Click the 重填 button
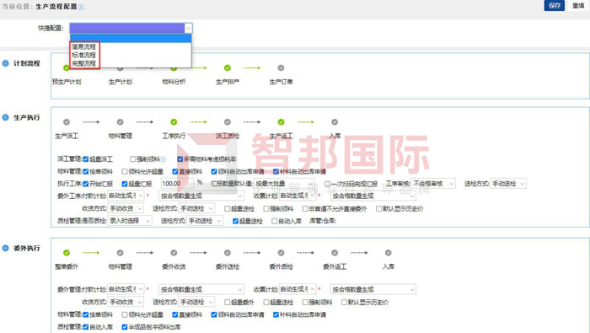 pyautogui.click(x=578, y=6)
